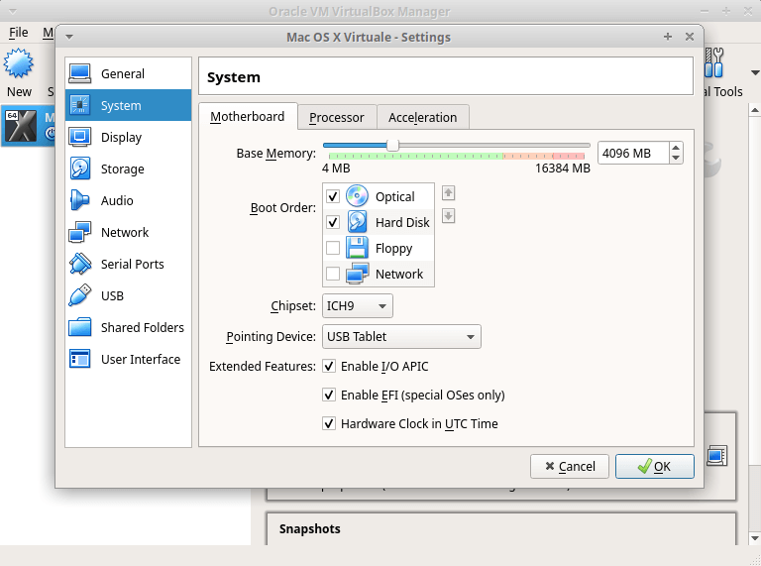Switch to the Motherboard tab
761x566 pixels.
point(248,117)
